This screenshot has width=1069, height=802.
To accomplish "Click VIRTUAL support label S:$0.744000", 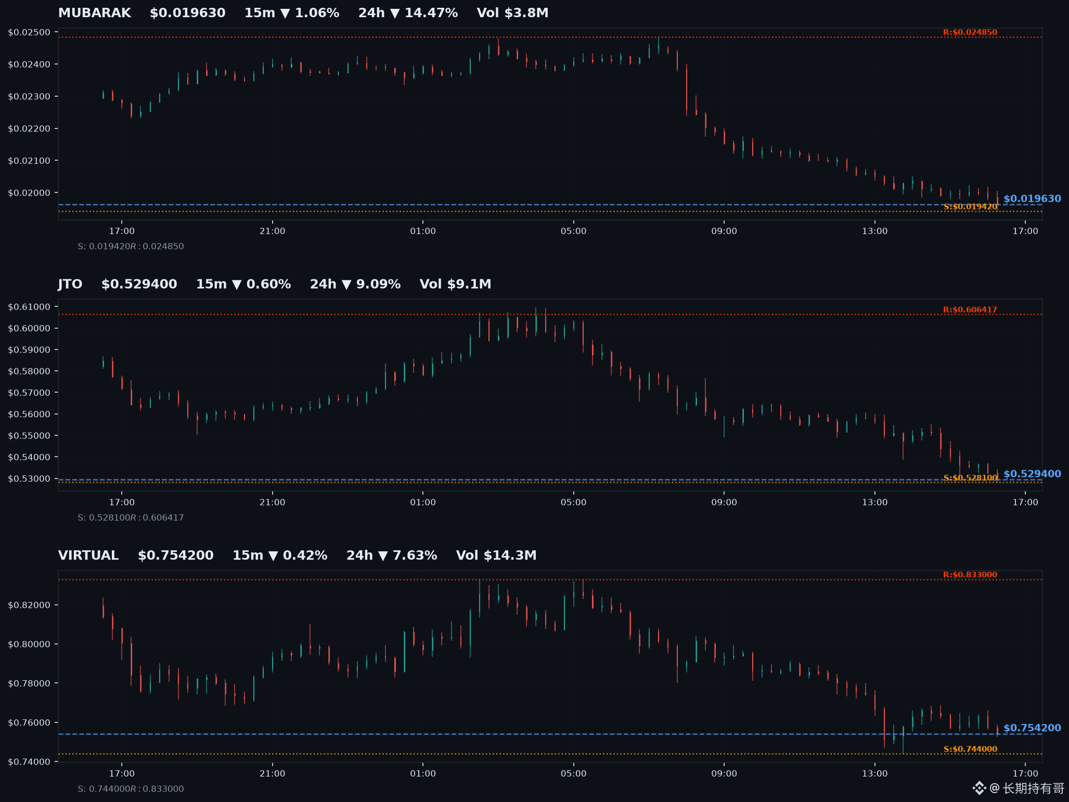I will coord(970,749).
